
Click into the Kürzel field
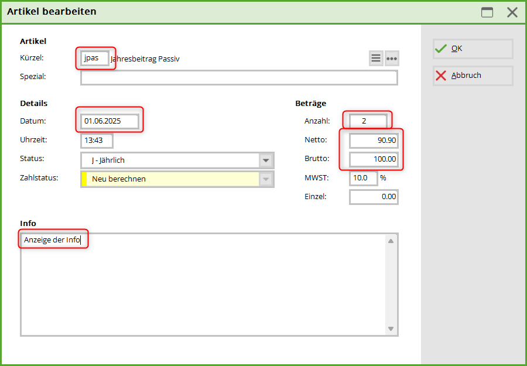pos(95,58)
